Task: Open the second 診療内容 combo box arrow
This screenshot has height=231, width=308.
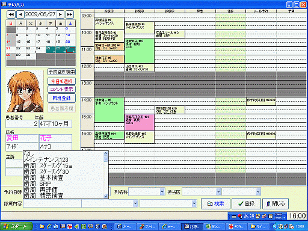Action: point(135,203)
